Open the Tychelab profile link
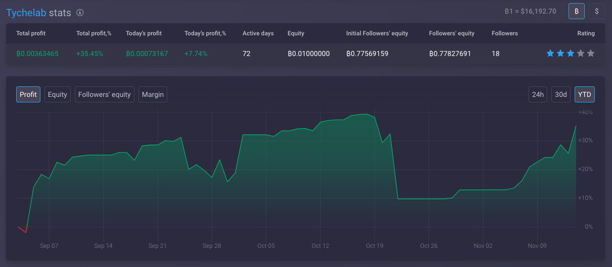The image size is (612, 267). 26,13
